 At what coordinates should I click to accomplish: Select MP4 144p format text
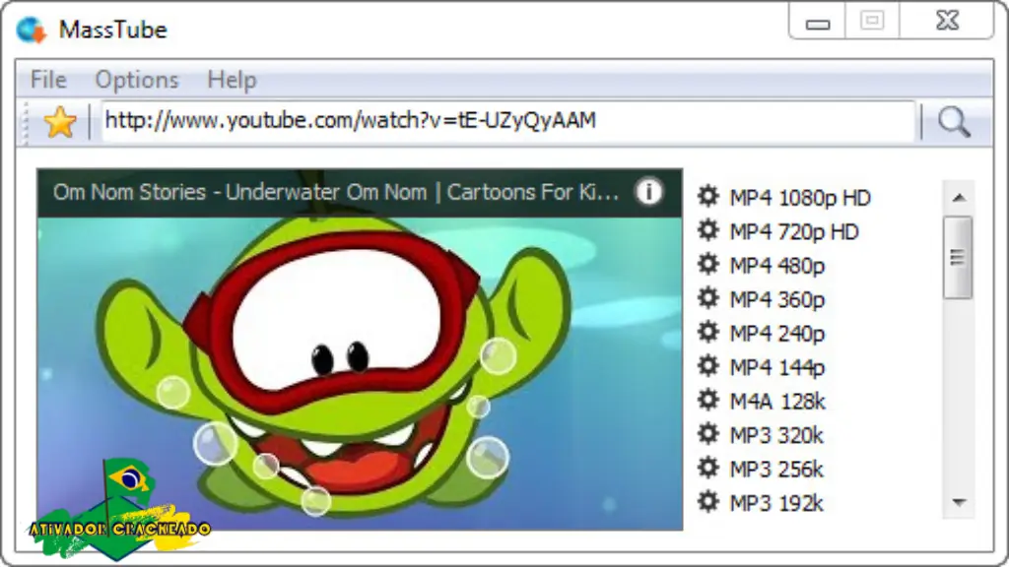tap(777, 368)
